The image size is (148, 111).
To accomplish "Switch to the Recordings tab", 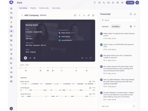I will tap(23, 8).
